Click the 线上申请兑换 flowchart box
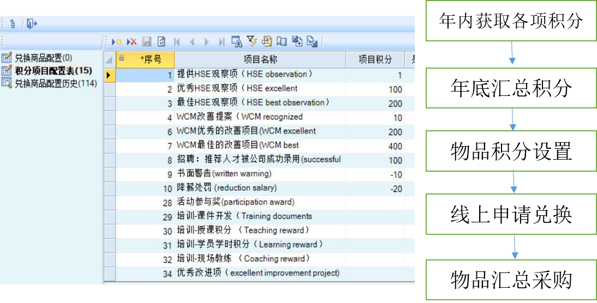Viewport: 597px width, 303px height. 511,215
